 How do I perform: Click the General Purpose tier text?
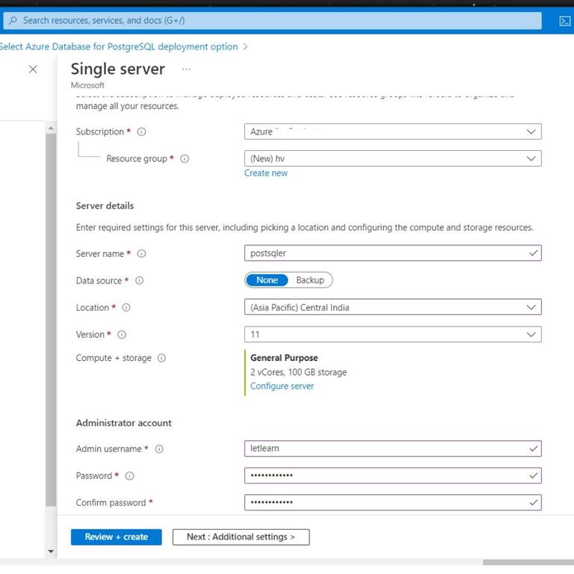pos(284,358)
